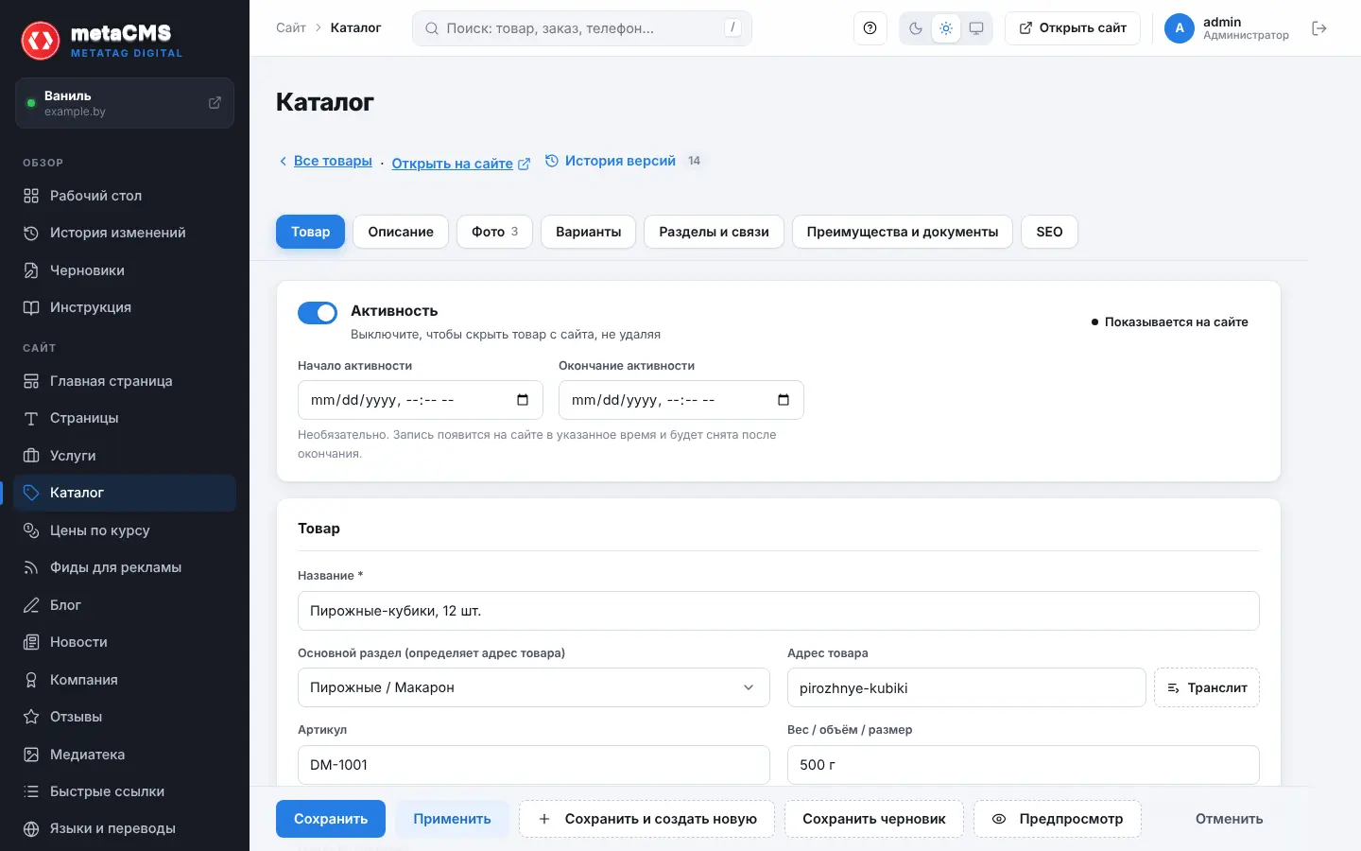Open Предпросмотр preview button
This screenshot has width=1361, height=851.
coord(1058,819)
